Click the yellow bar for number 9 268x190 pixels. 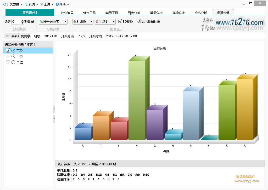click(x=245, y=110)
